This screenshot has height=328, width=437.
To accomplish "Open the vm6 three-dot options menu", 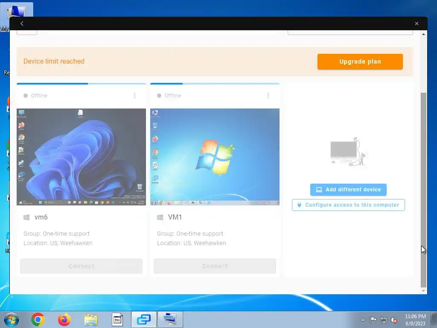I will tap(134, 96).
